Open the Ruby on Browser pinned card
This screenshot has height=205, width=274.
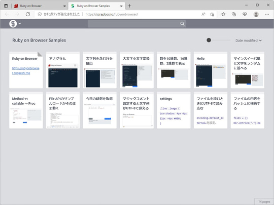26,70
